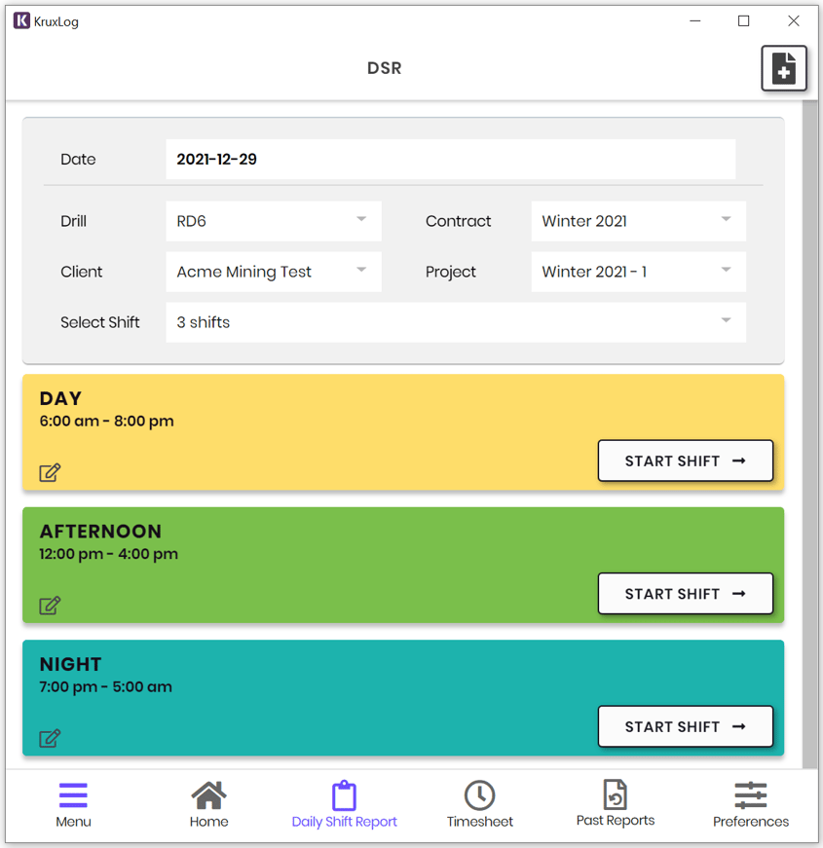Click the create new report icon
This screenshot has width=823, height=848.
[x=784, y=68]
